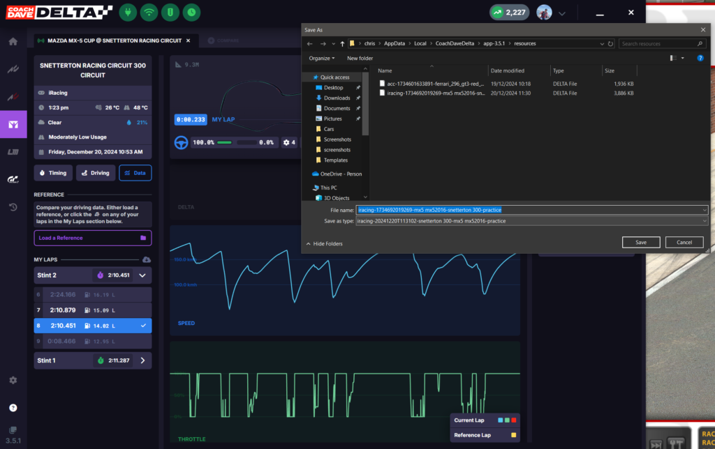Click the gear indicator showing 4
This screenshot has width=715, height=449.
tap(289, 142)
